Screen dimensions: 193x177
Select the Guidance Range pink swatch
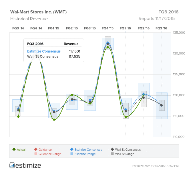coord(36,154)
